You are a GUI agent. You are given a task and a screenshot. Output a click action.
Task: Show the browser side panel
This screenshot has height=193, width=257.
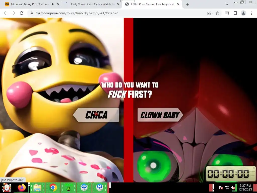pyautogui.click(x=235, y=13)
